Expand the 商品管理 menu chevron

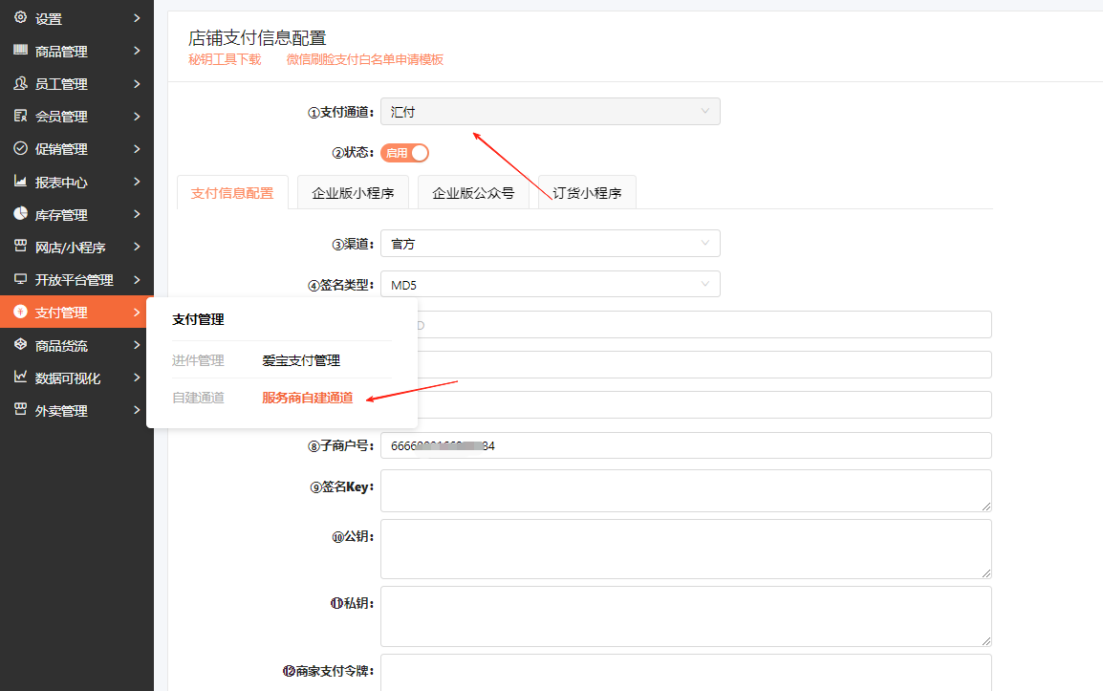point(137,51)
